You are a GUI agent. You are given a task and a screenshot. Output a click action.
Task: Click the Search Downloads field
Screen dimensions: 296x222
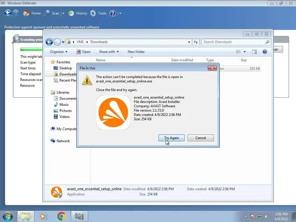236,42
